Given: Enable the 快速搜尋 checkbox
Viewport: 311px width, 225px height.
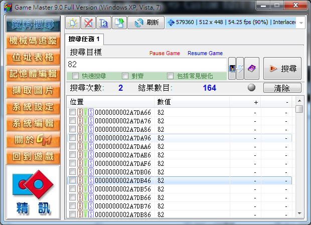Looking at the screenshot, I should pos(75,76).
